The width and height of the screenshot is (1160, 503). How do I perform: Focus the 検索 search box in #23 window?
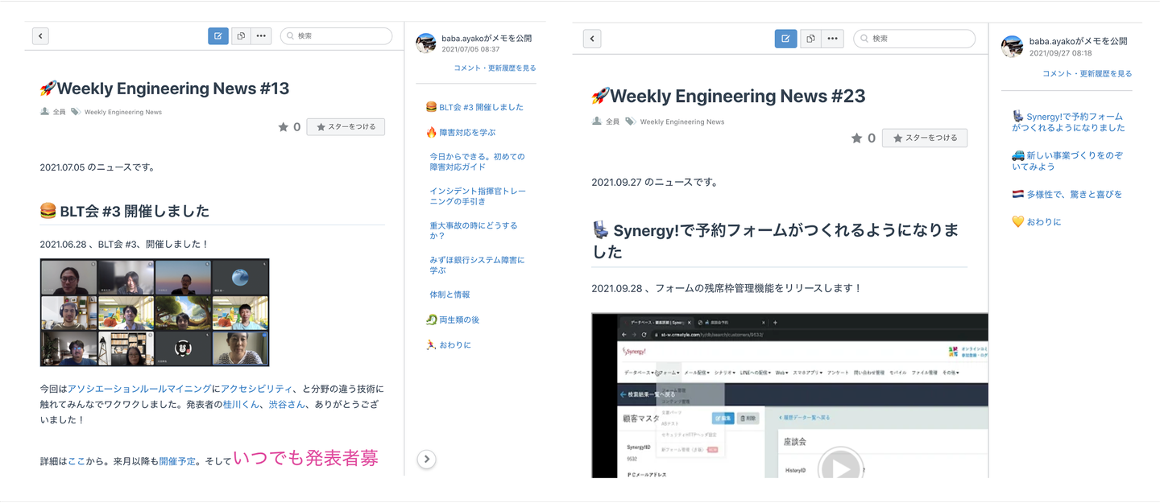[914, 39]
